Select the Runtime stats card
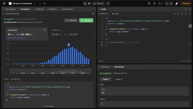 coord(27,34)
